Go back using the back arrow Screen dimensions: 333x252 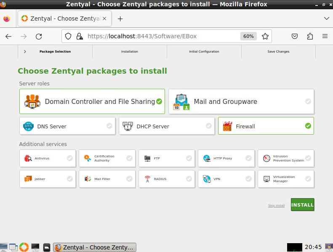point(8,37)
